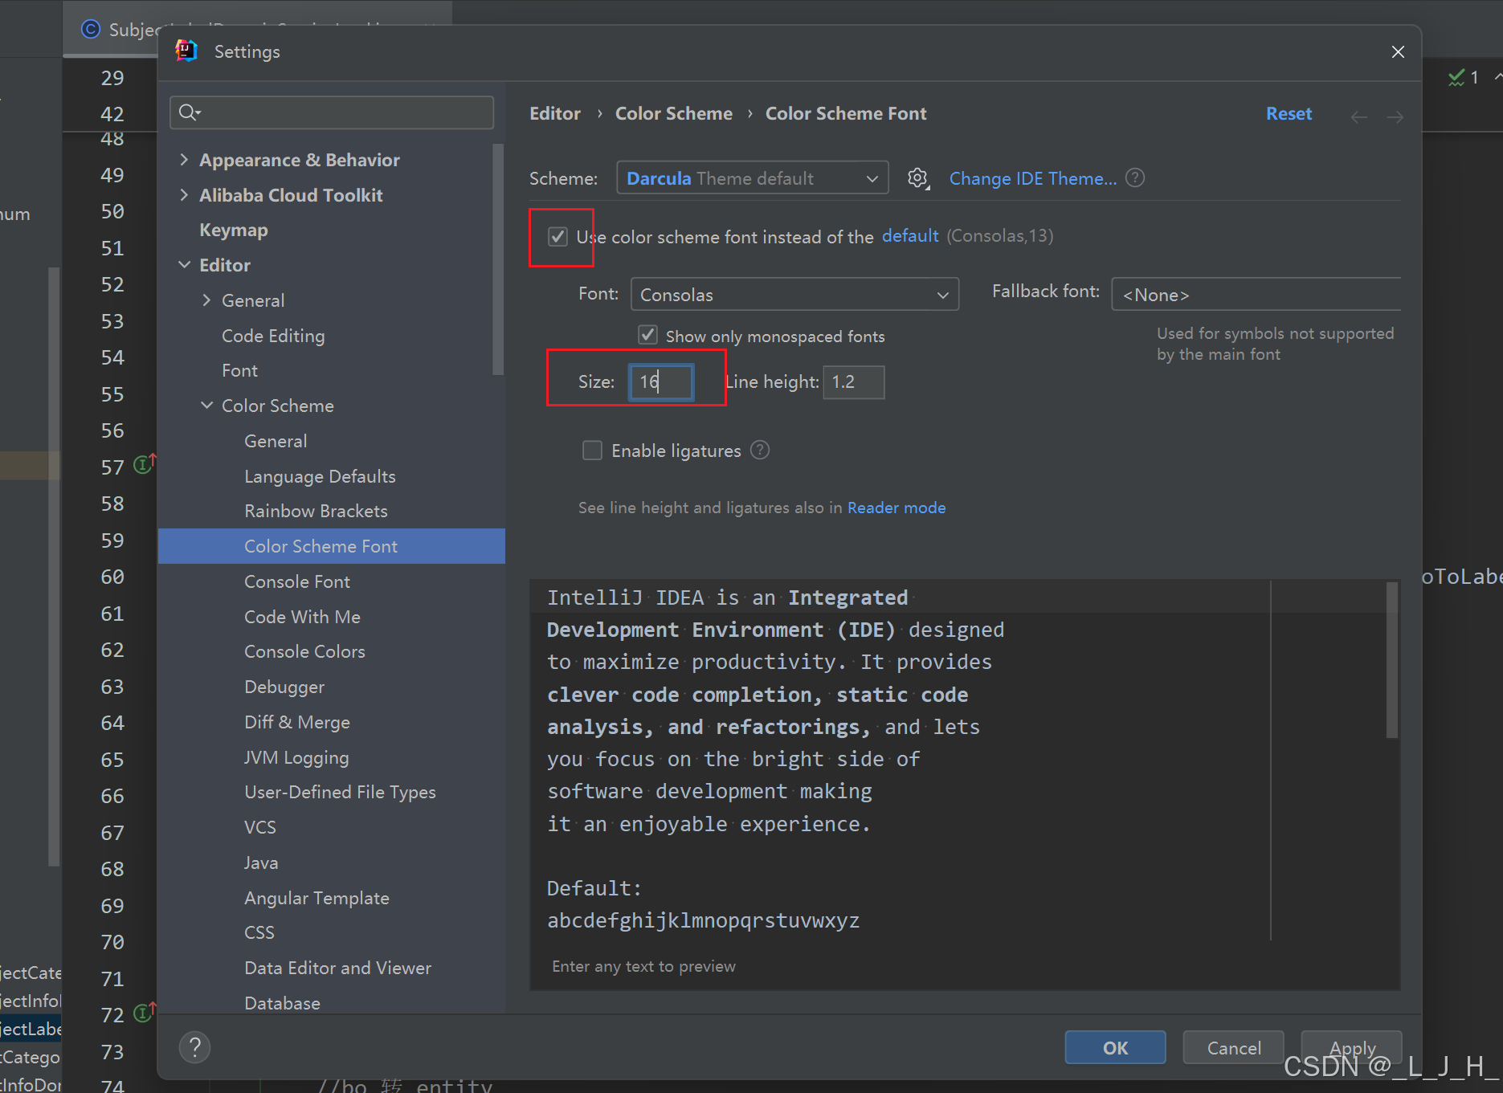Open Console Colors settings
The image size is (1503, 1093).
tap(304, 651)
